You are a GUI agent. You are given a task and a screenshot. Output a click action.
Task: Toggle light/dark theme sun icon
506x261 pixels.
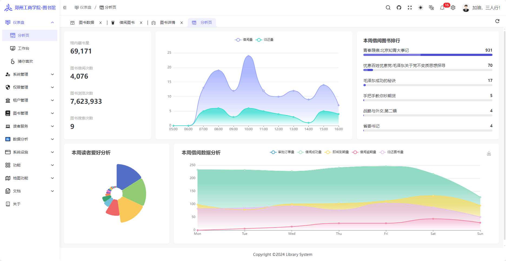(421, 8)
